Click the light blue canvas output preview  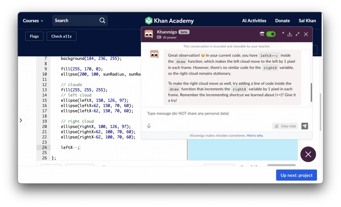pos(243,150)
